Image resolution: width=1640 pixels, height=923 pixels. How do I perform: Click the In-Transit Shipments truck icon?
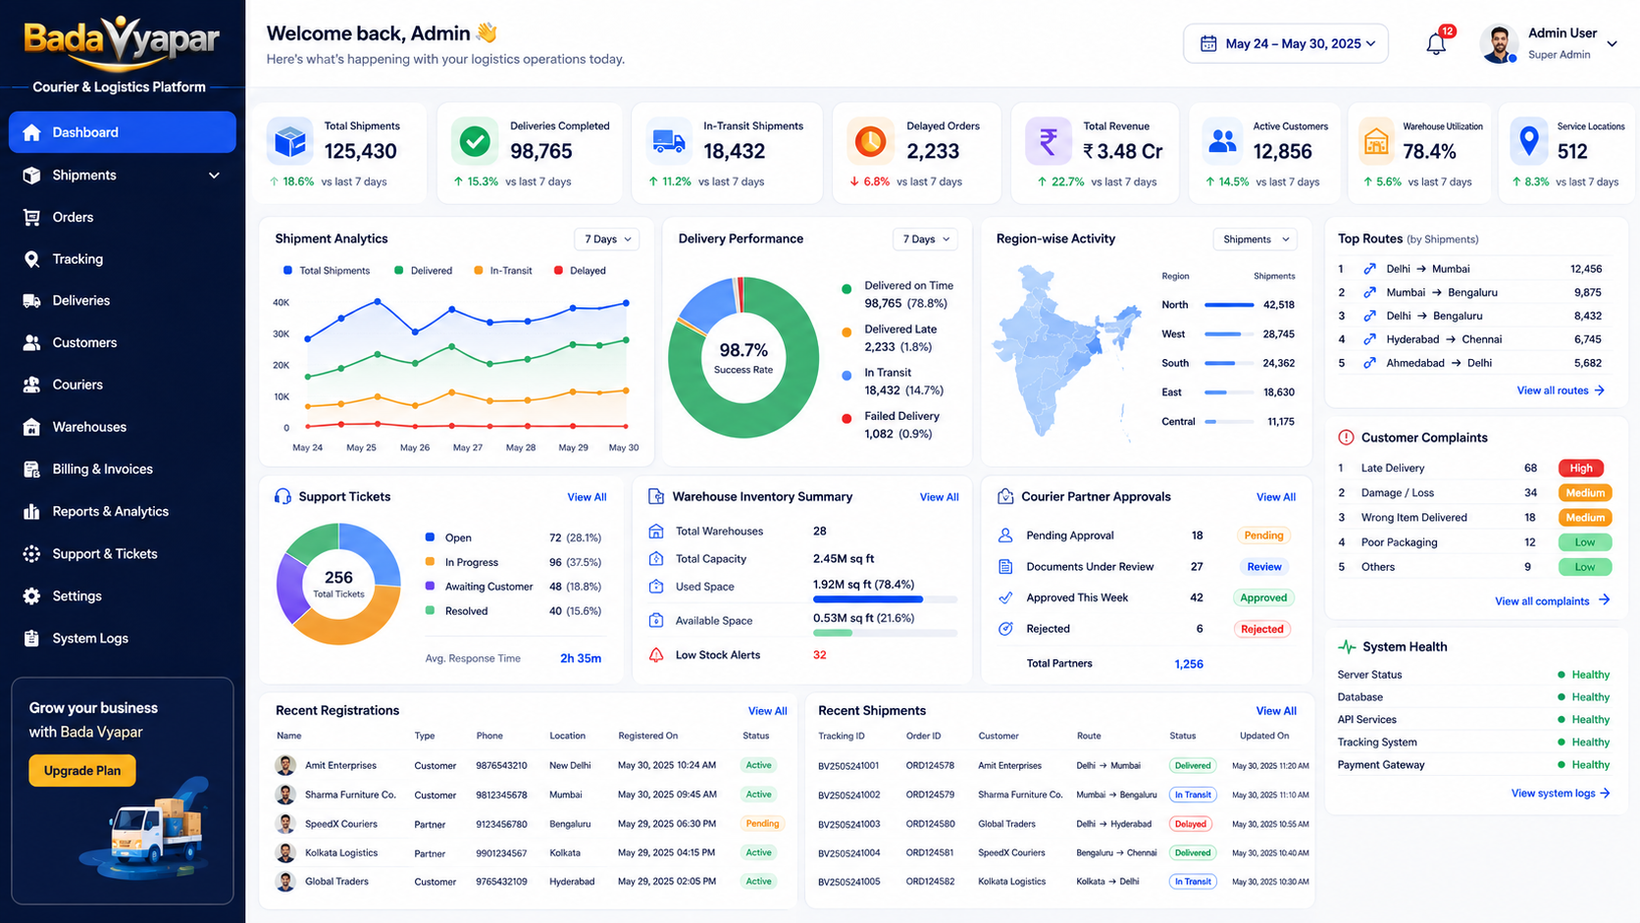tap(669, 142)
